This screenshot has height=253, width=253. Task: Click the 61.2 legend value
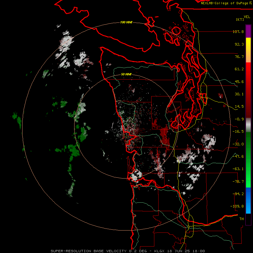click(239, 69)
